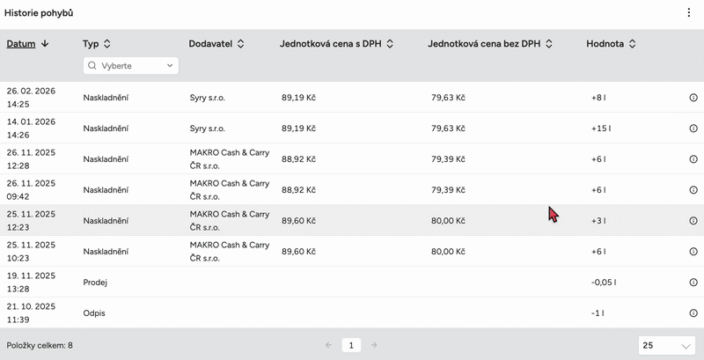704x360 pixels.
Task: Show details icon for 25. 11. 2025 12:23 row
Action: click(693, 221)
